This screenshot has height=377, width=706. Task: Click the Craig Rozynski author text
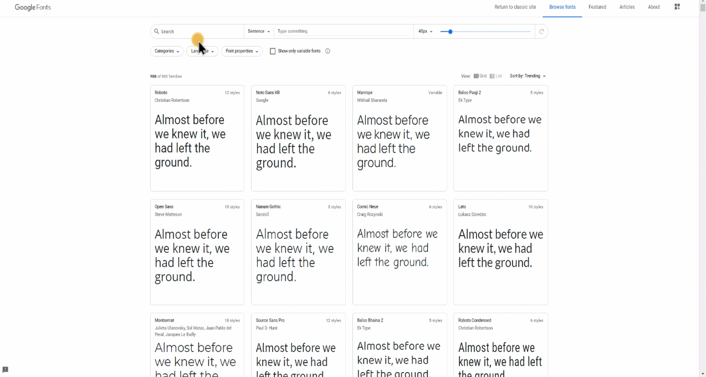point(370,215)
